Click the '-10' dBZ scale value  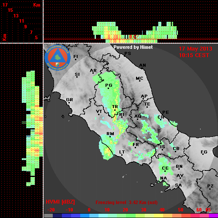click(x=69, y=210)
